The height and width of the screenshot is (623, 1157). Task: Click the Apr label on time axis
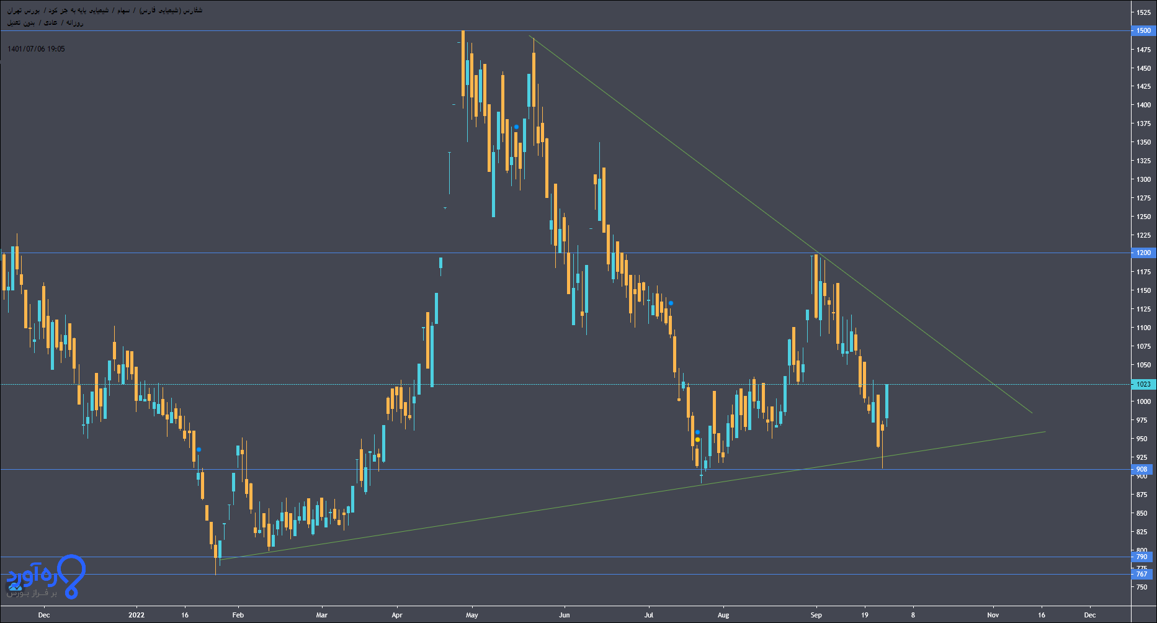coord(397,615)
